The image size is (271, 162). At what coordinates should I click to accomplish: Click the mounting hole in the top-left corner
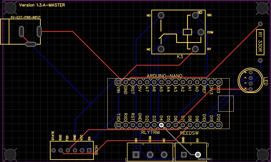click(x=10, y=8)
